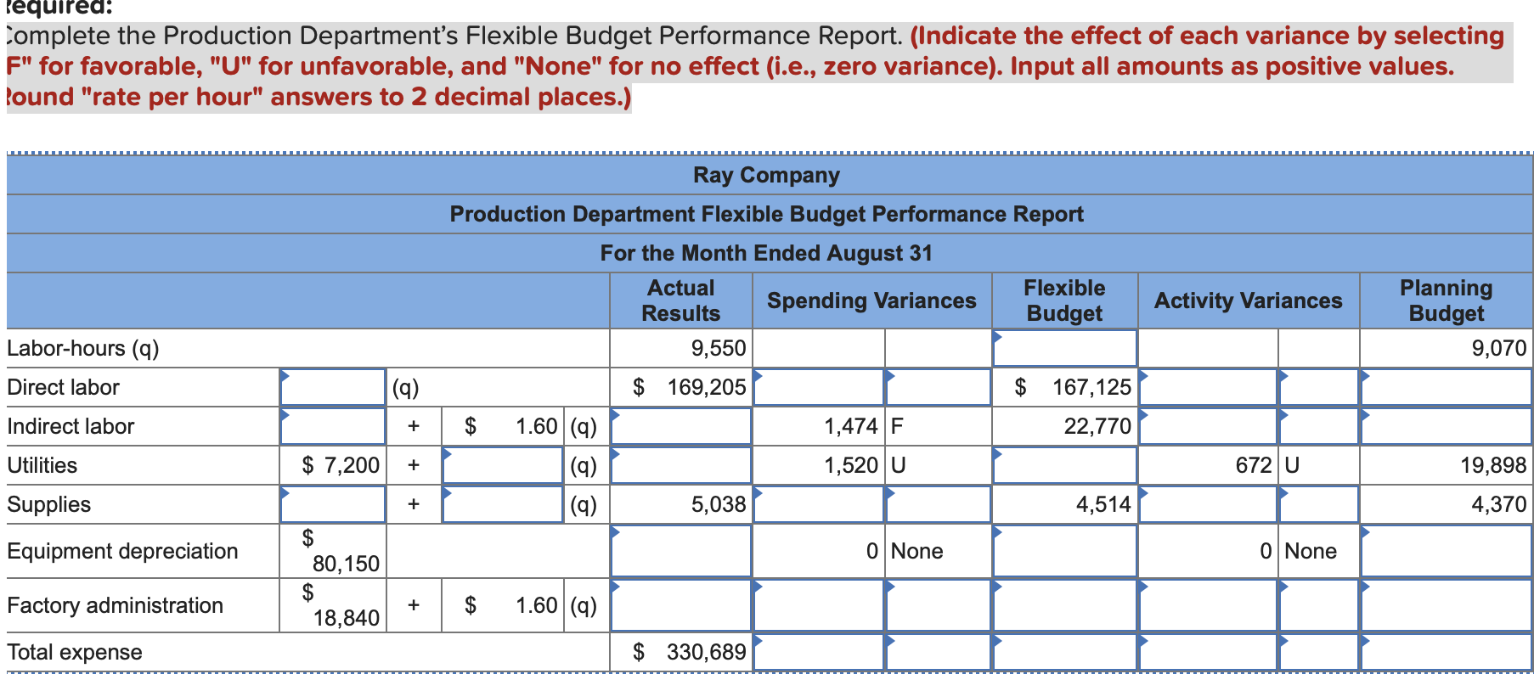
Task: Click Factory administration flexible budget input
Action: pos(1065,605)
